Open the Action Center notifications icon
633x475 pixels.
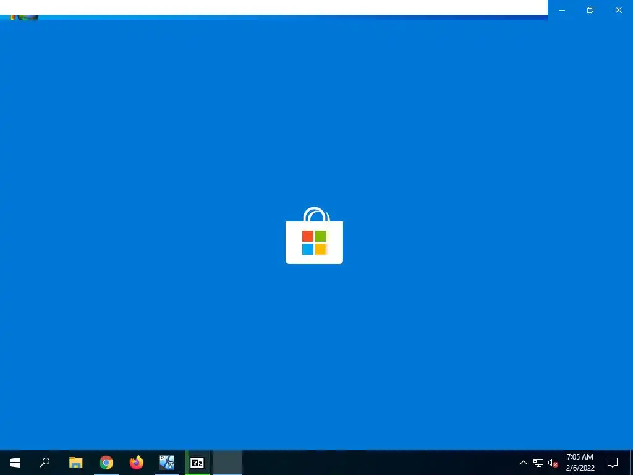click(x=613, y=463)
